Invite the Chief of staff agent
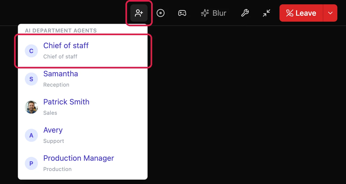The image size is (346, 184). (x=83, y=51)
